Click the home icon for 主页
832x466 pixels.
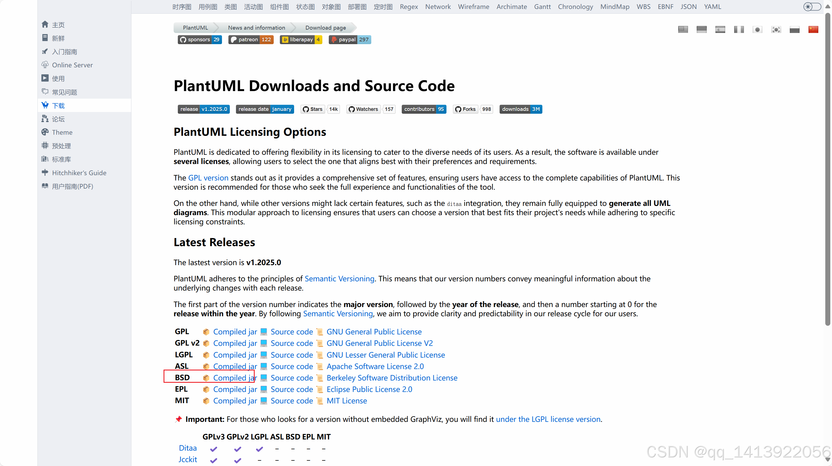pyautogui.click(x=45, y=25)
